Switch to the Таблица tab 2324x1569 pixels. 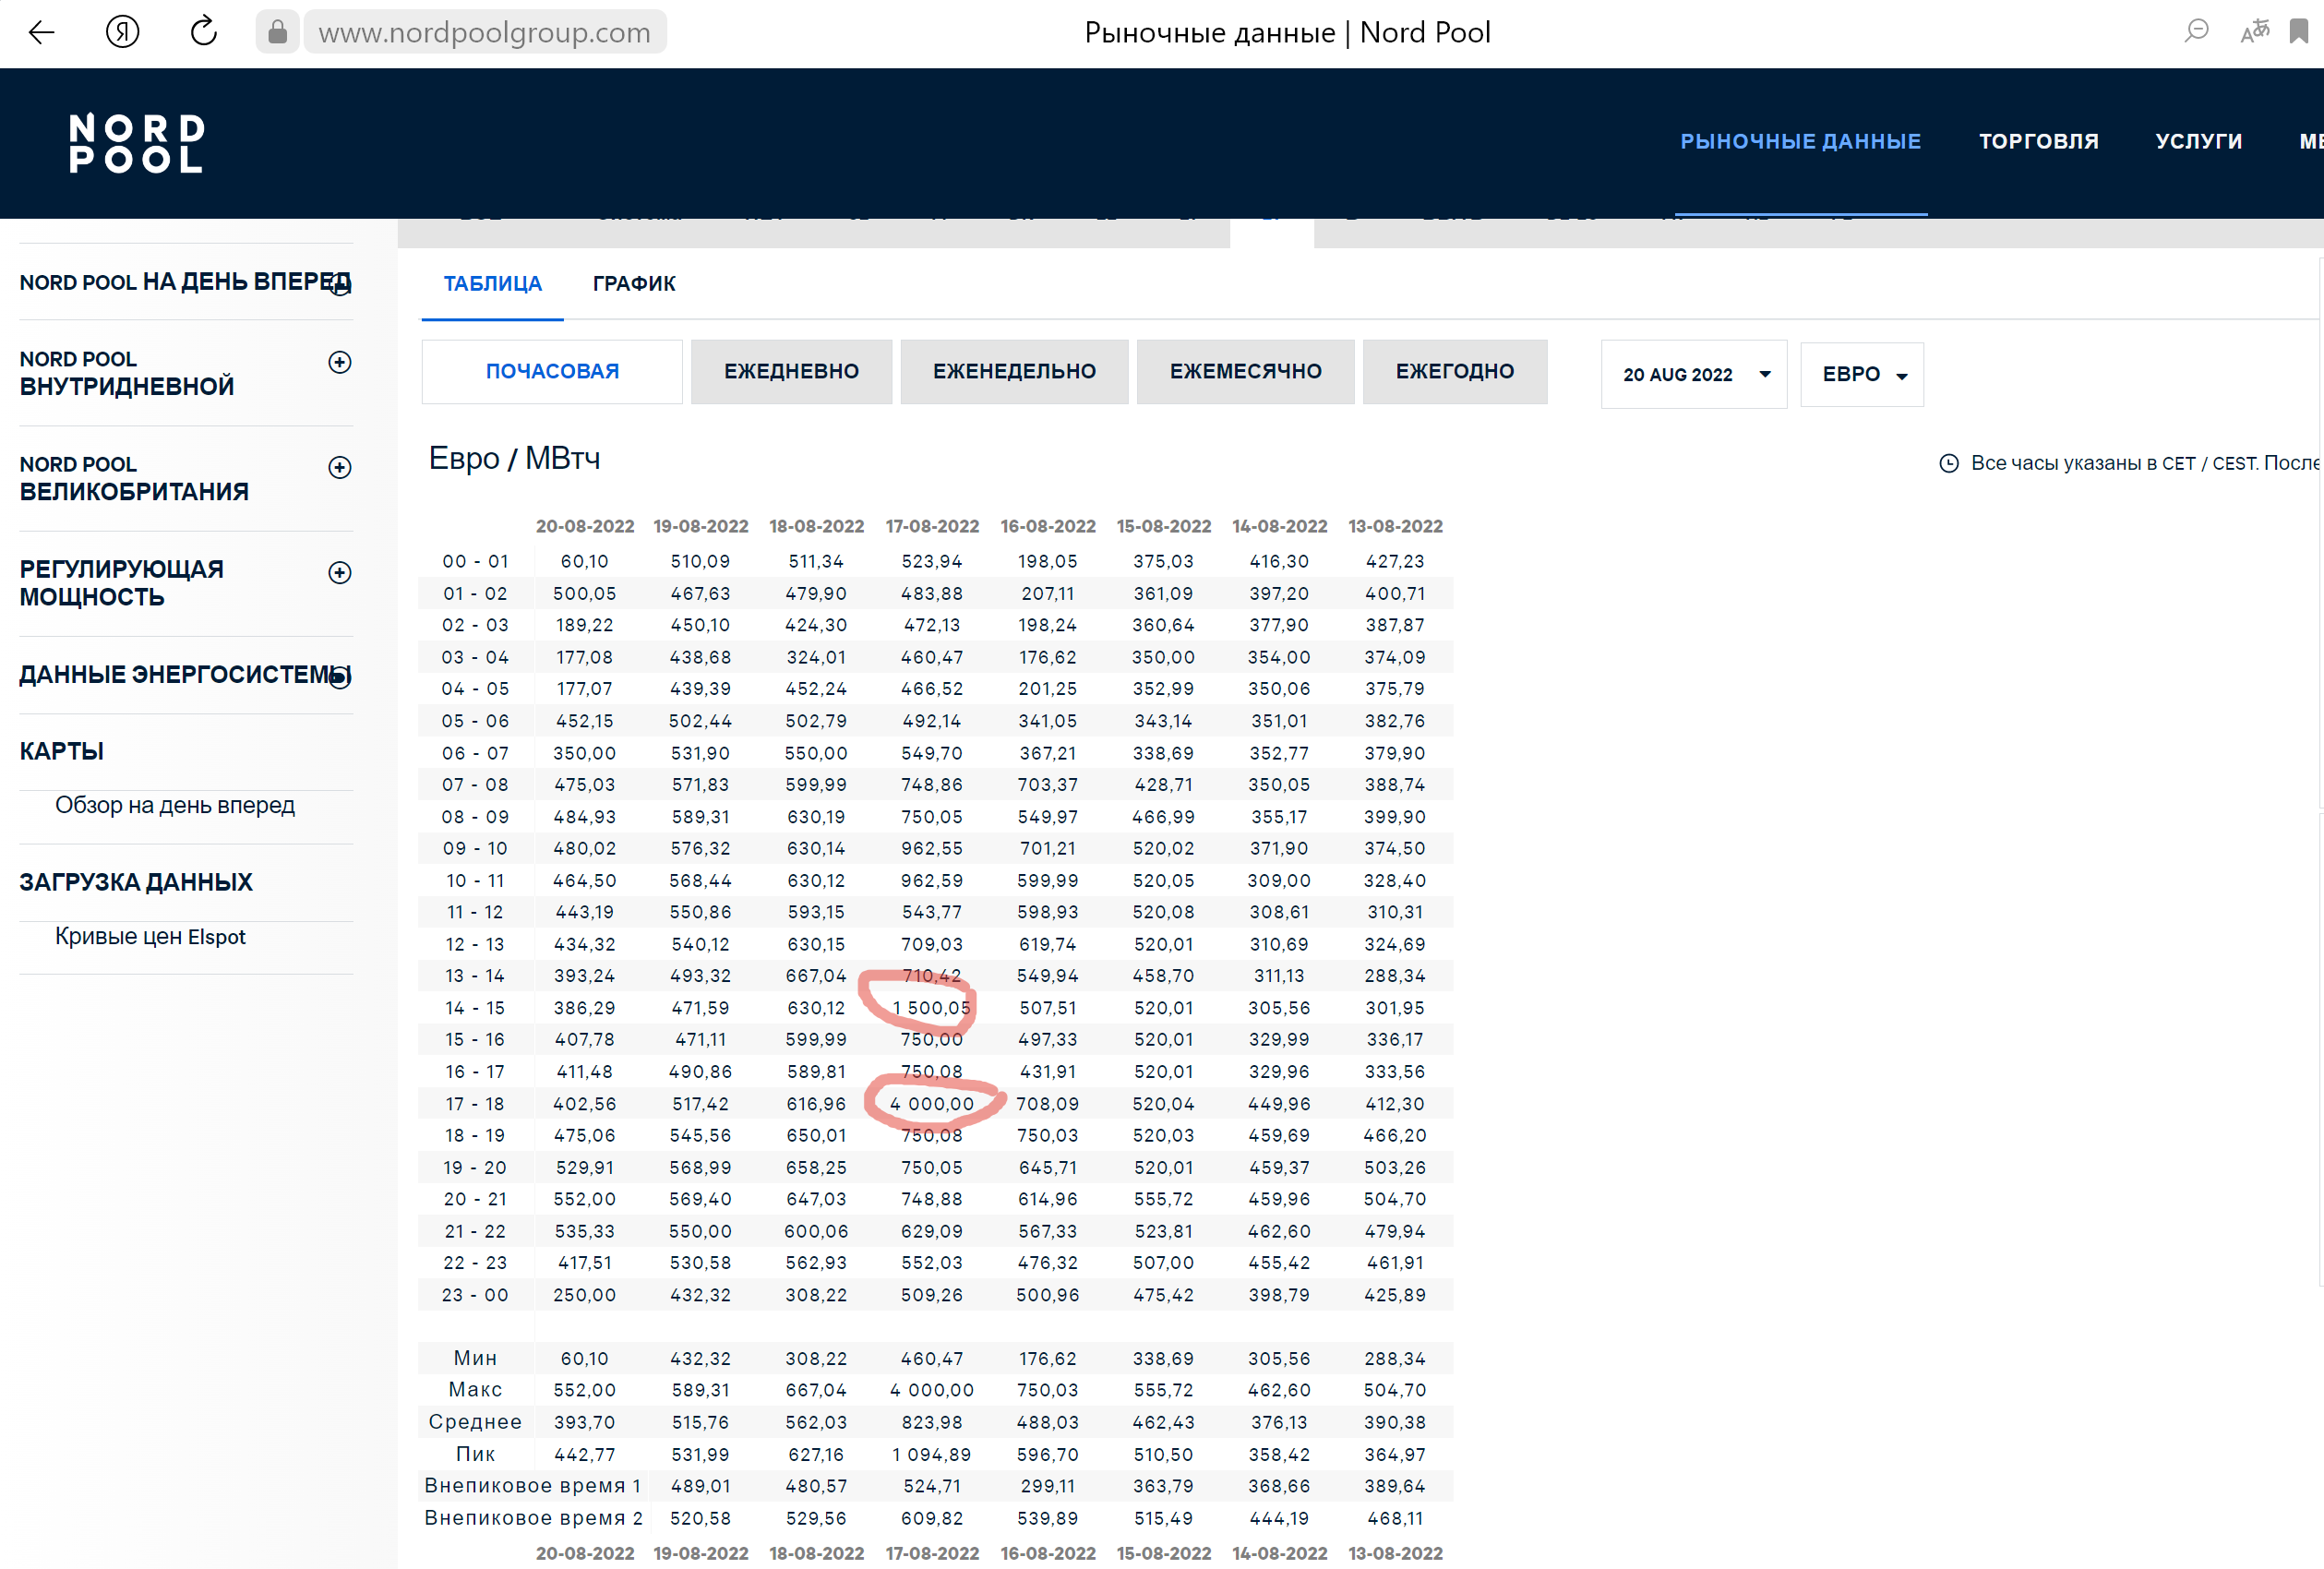pos(492,284)
